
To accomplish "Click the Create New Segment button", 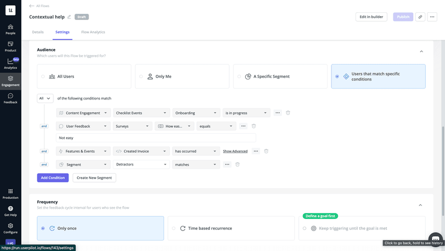I will [94, 178].
